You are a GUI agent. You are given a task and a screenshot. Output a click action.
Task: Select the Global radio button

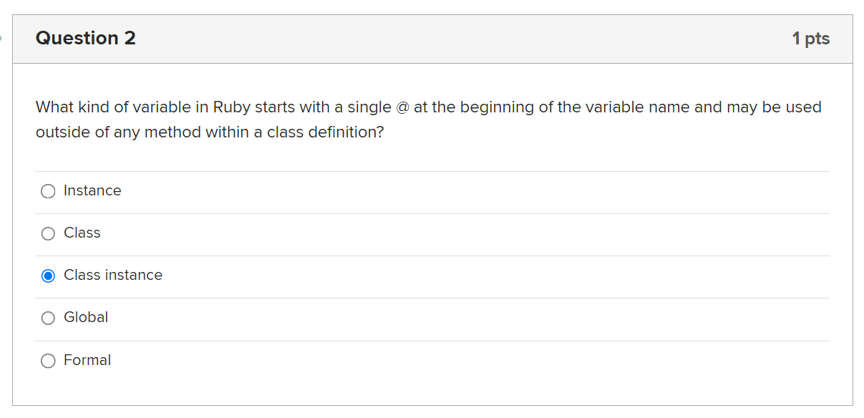point(48,318)
